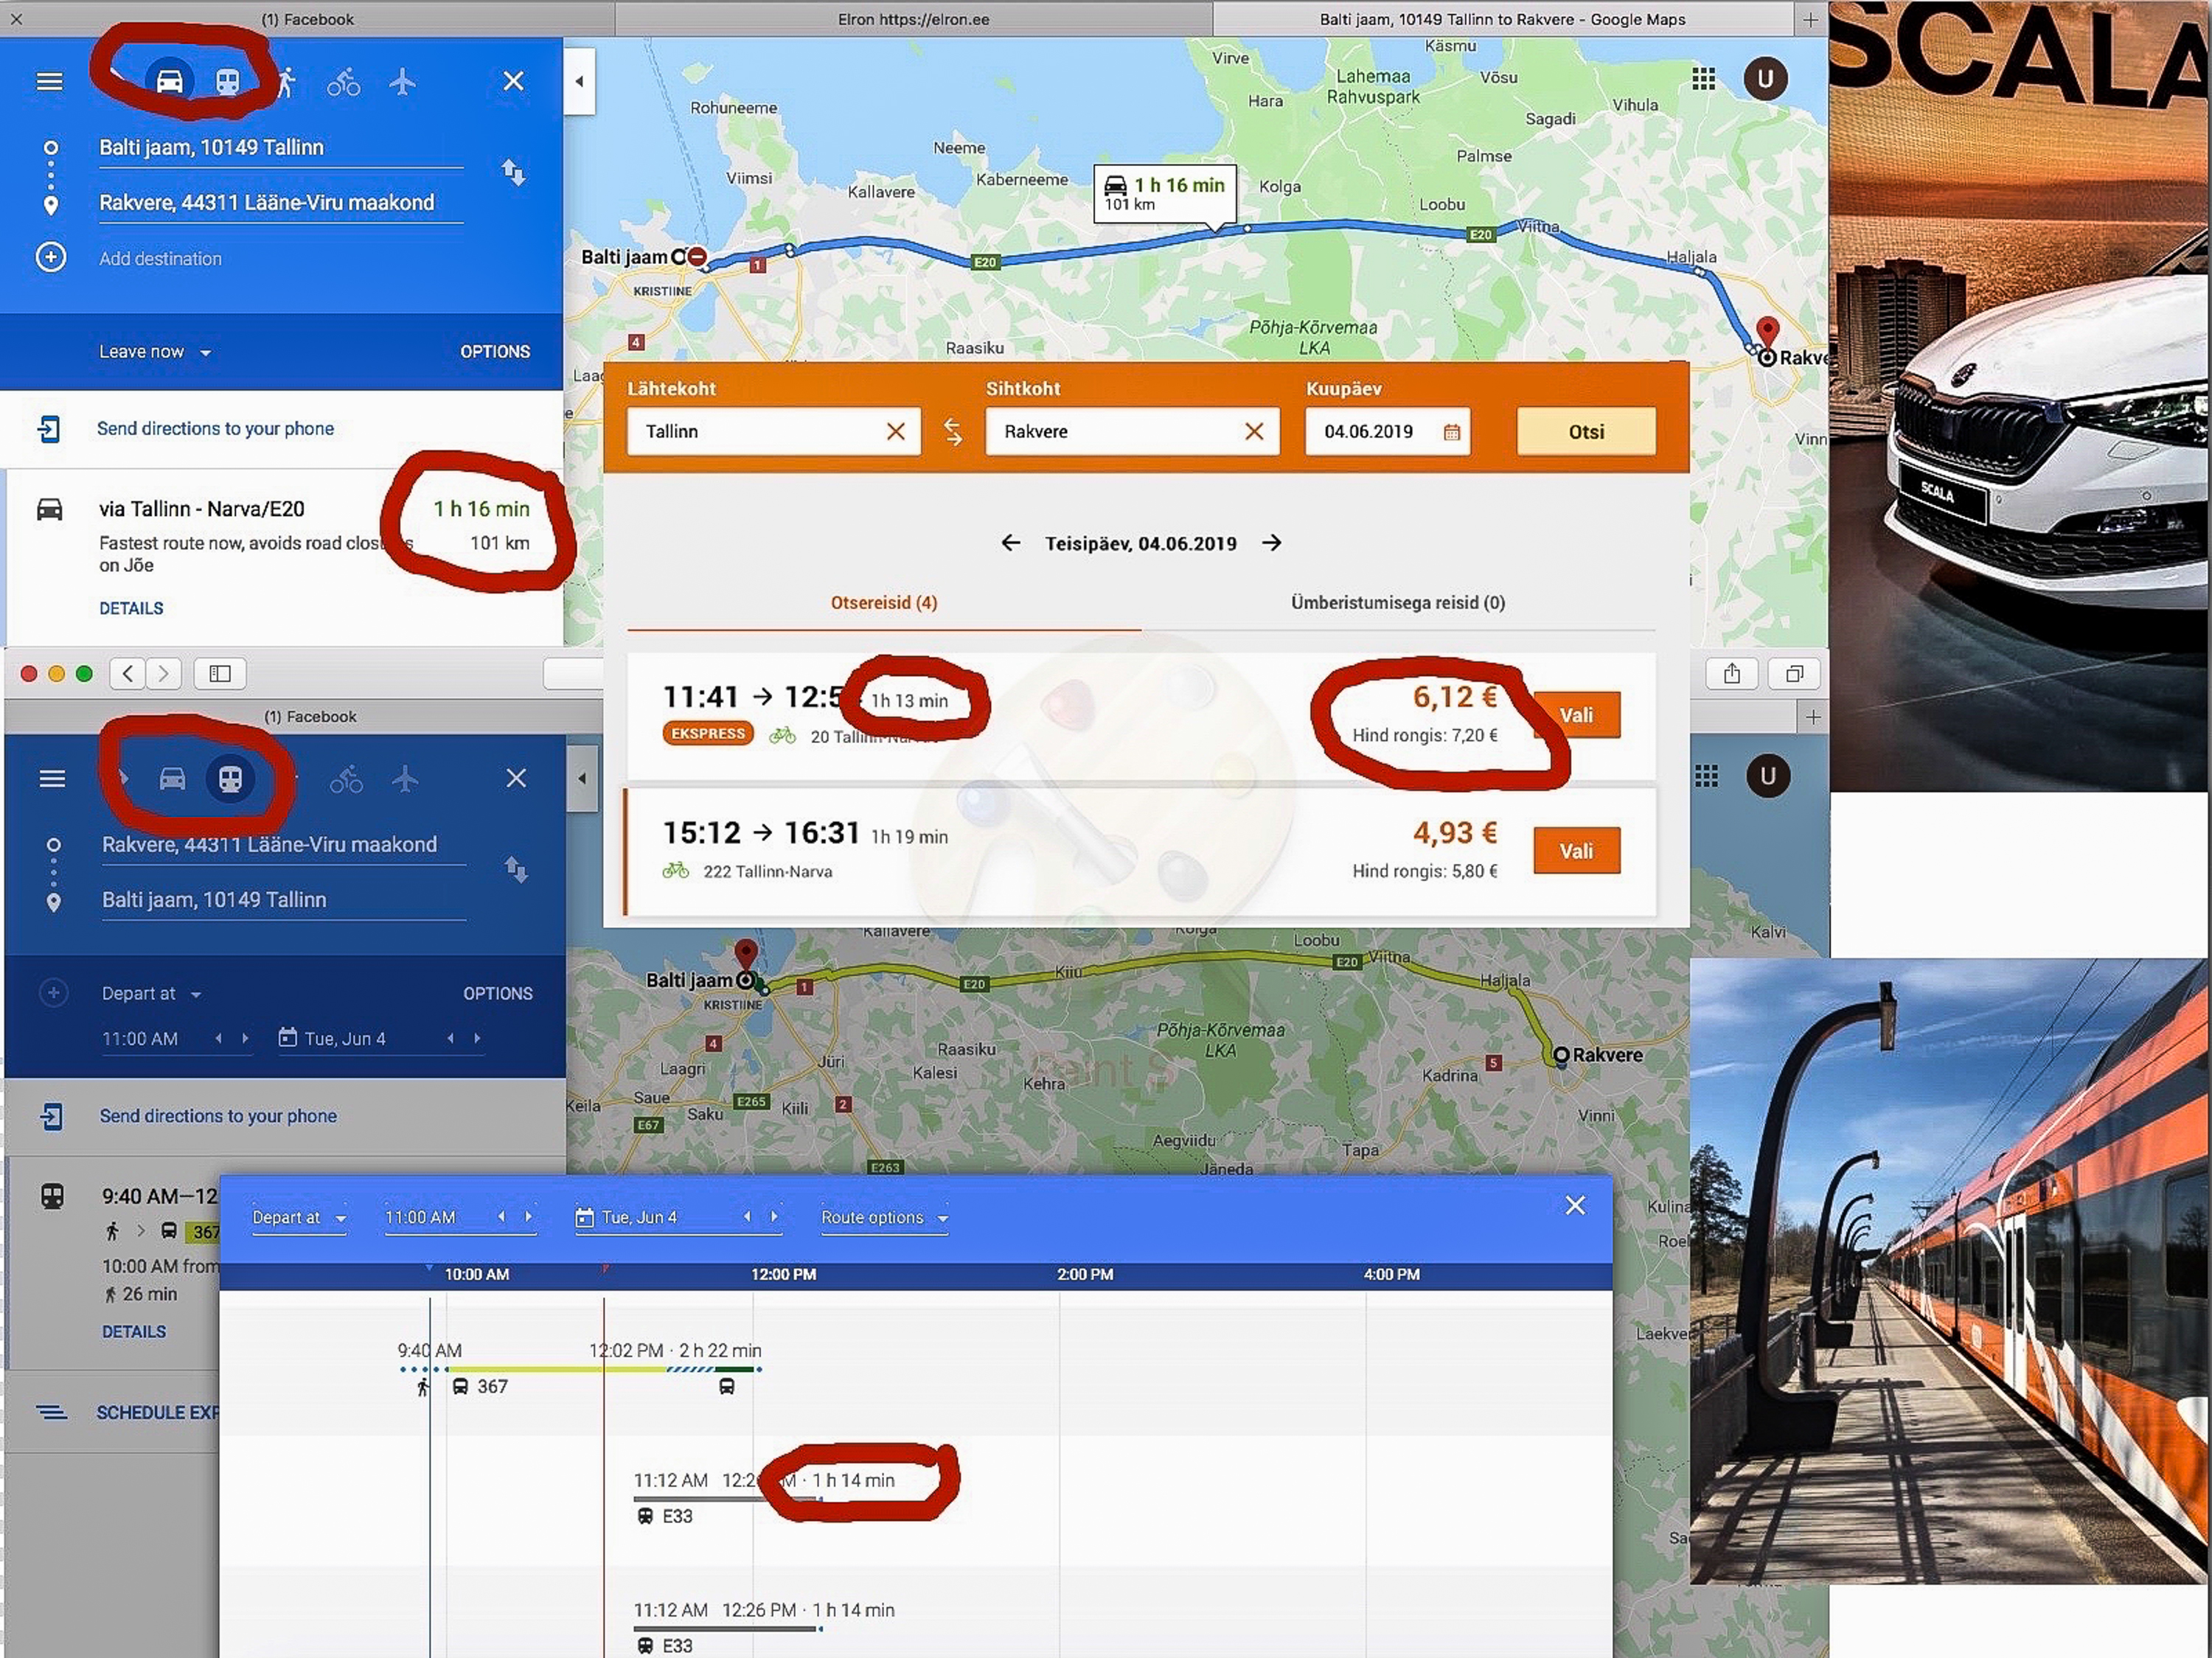Step date forward in the schedule explorer
This screenshot has width=2212, height=1658.
tap(775, 1217)
